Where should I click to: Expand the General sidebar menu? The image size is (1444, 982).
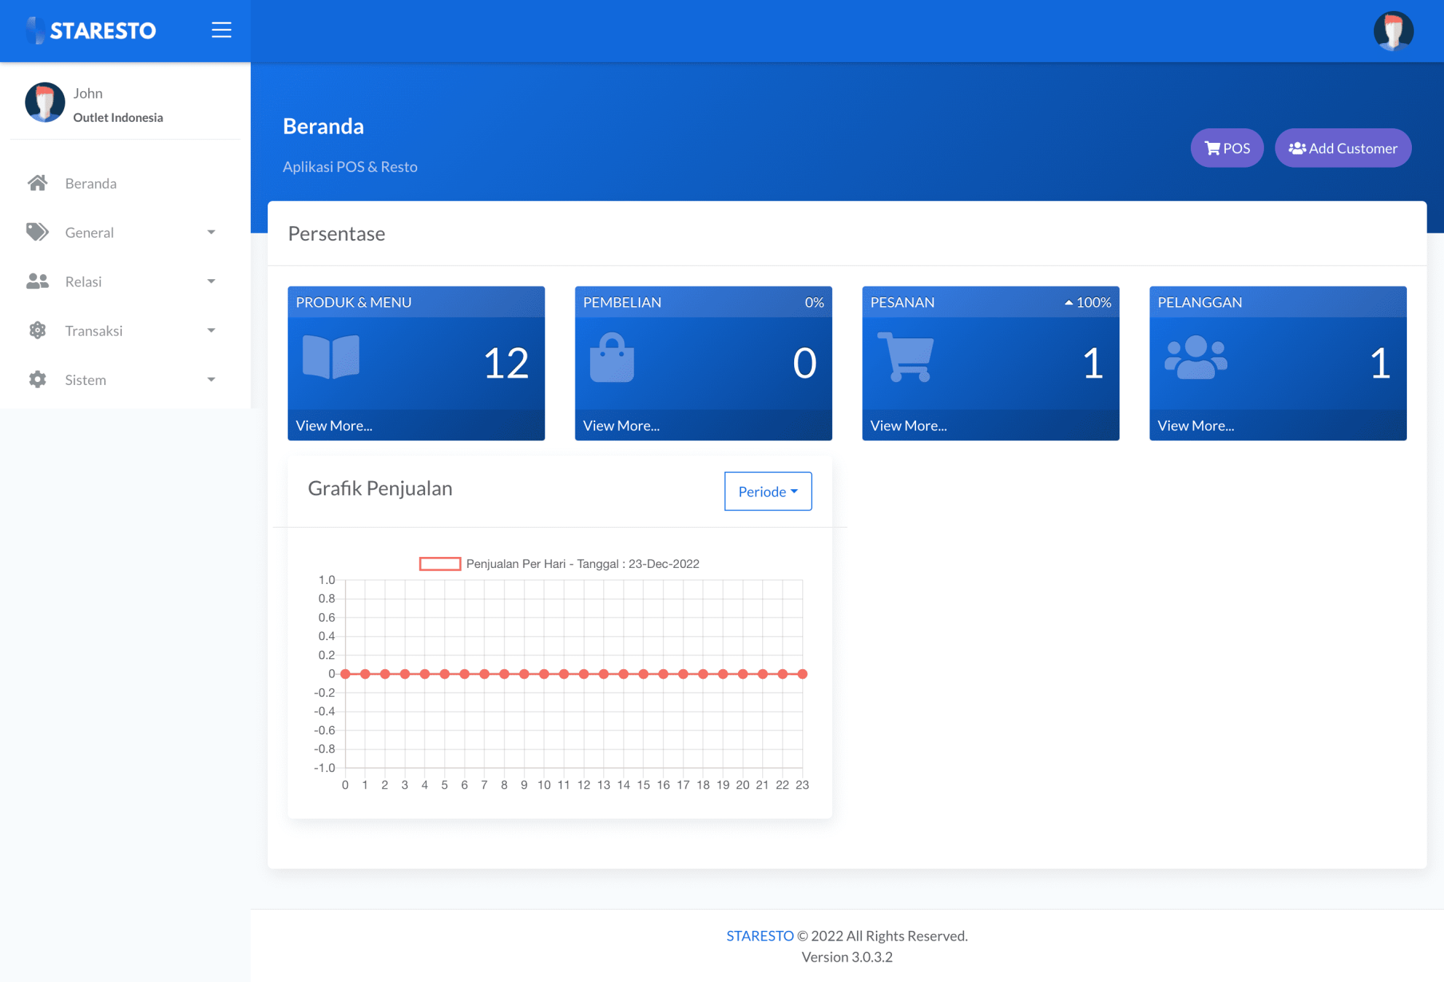tap(89, 232)
